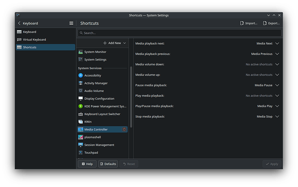Select Keyboard Layout Switcher component

102,114
